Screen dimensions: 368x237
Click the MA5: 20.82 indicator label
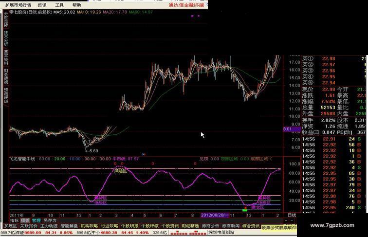pyautogui.click(x=64, y=12)
